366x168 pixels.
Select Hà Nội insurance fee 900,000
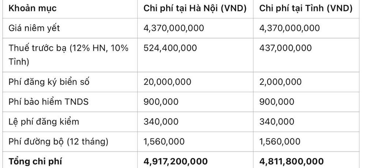click(x=161, y=102)
